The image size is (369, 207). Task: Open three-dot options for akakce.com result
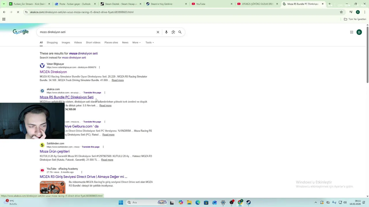click(x=105, y=93)
